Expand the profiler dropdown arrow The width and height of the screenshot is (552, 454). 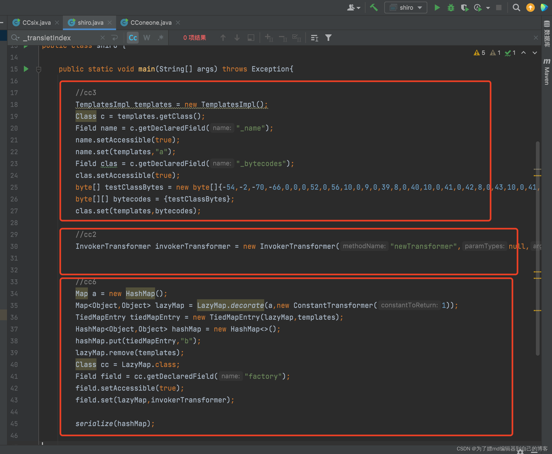(488, 8)
